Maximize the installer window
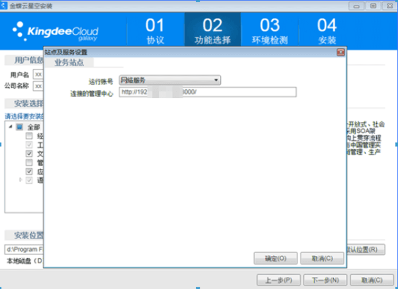 coord(373,6)
